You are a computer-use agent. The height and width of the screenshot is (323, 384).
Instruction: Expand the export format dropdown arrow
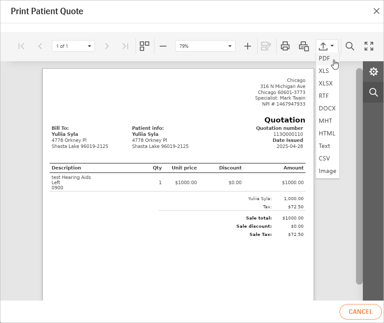(332, 46)
